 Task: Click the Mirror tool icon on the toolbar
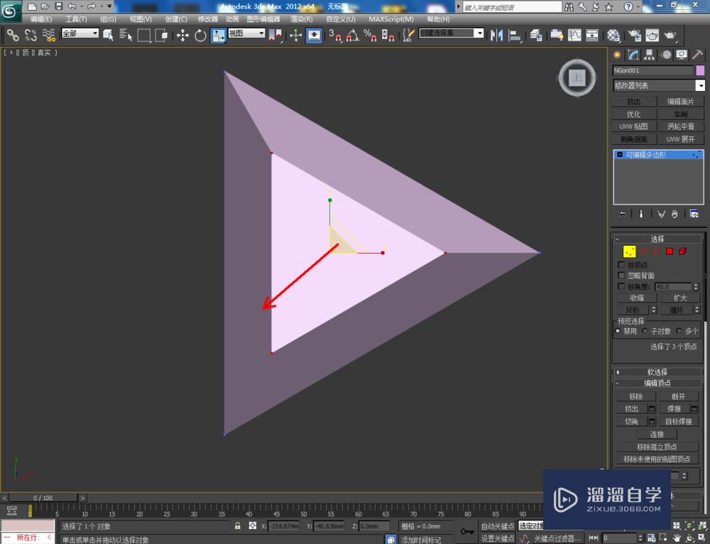(x=496, y=34)
